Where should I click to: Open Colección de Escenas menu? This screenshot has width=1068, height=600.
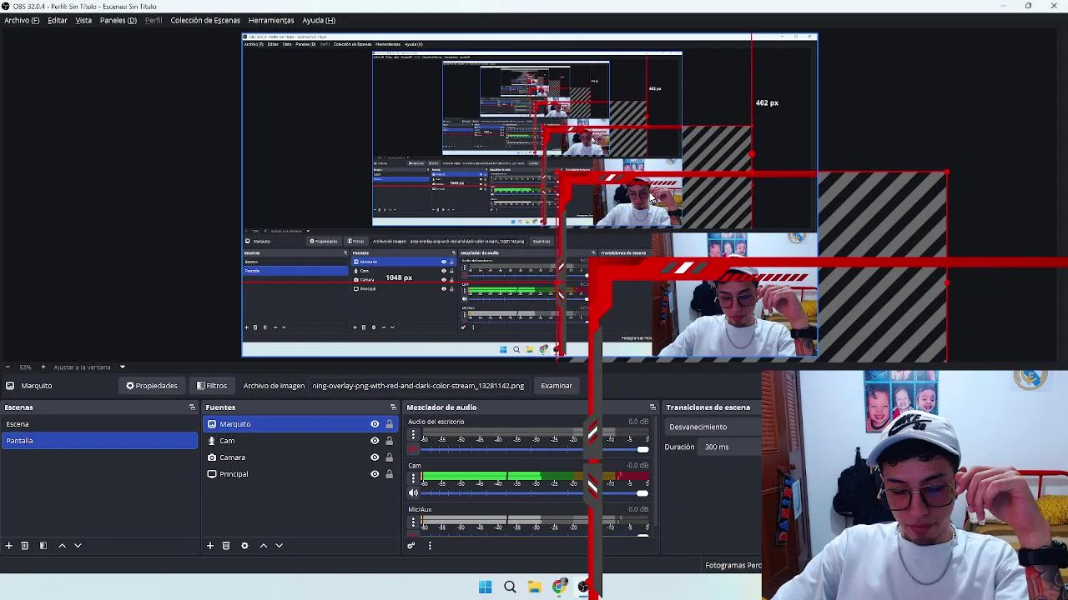pyautogui.click(x=205, y=20)
